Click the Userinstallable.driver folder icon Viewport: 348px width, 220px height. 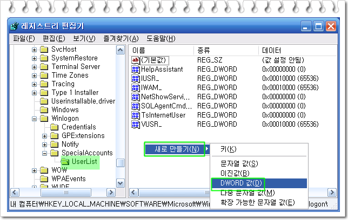point(44,101)
